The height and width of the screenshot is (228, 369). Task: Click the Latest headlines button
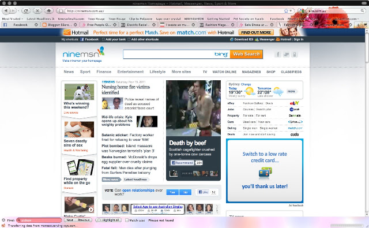point(135,180)
